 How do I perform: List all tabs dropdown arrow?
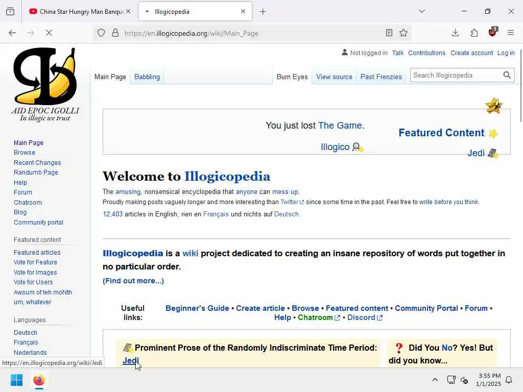(x=422, y=11)
